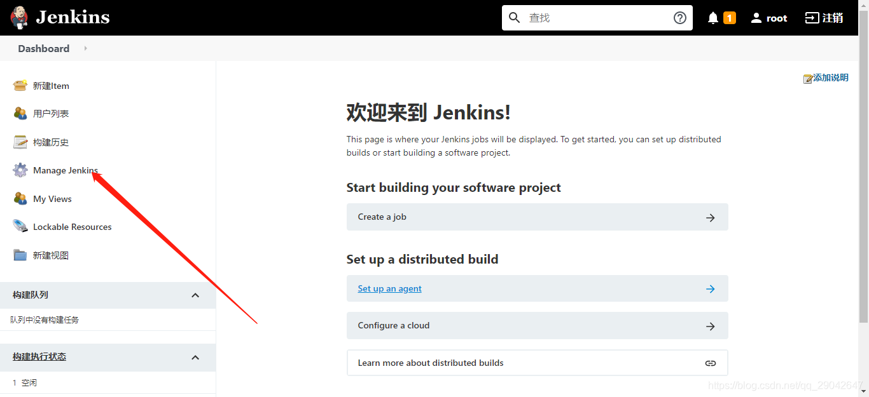Click the 用户列表 people icon
869x397 pixels.
(20, 113)
